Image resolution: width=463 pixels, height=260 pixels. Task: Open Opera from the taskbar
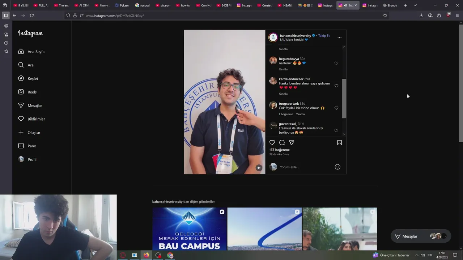pos(123,255)
